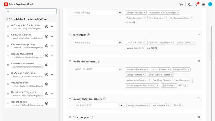Click the right panel vertical scrollbar
The image size is (215, 121).
tap(210, 51)
